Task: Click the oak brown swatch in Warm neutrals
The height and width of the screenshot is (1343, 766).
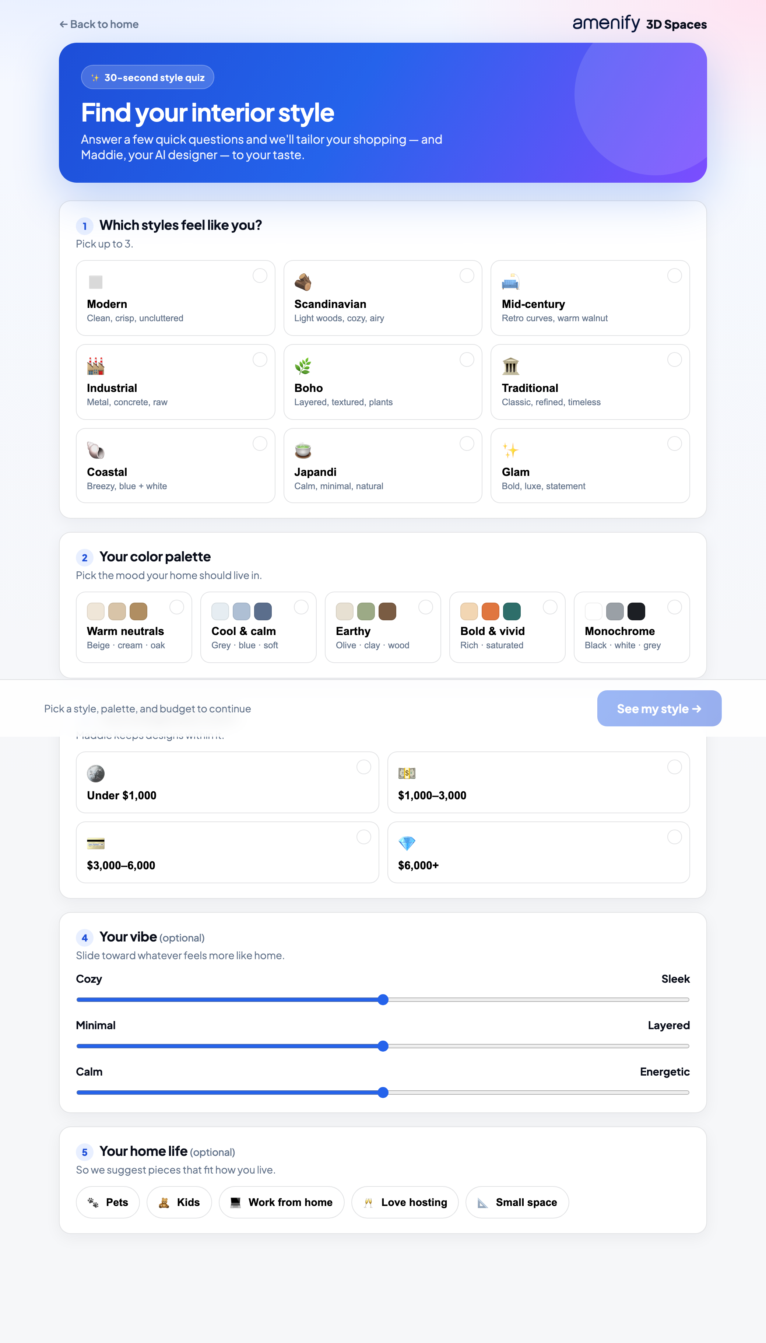Action: [138, 611]
